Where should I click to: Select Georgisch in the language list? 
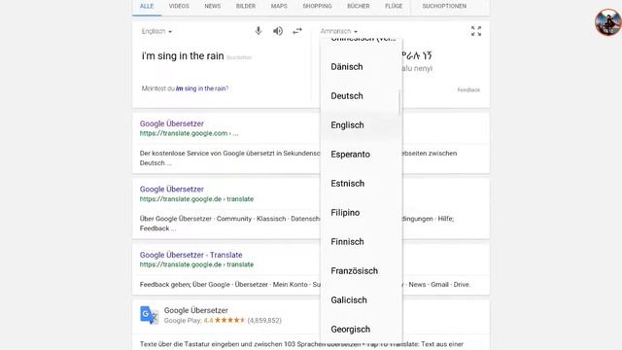361,330
